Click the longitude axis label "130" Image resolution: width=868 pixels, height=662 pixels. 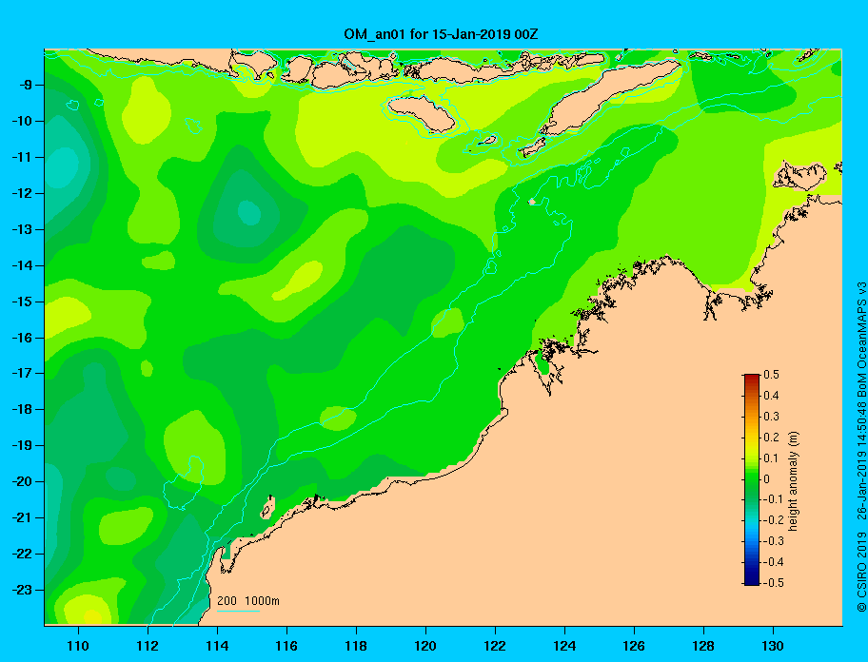tap(773, 646)
